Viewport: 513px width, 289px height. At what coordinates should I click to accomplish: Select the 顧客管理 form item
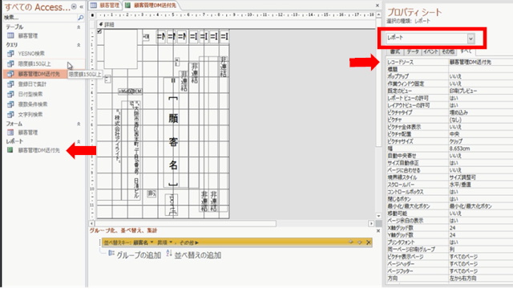28,132
